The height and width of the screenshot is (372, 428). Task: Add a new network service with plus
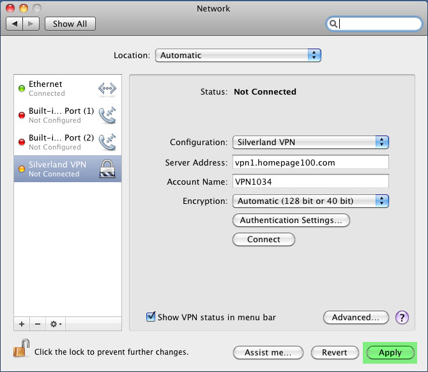[x=22, y=324]
